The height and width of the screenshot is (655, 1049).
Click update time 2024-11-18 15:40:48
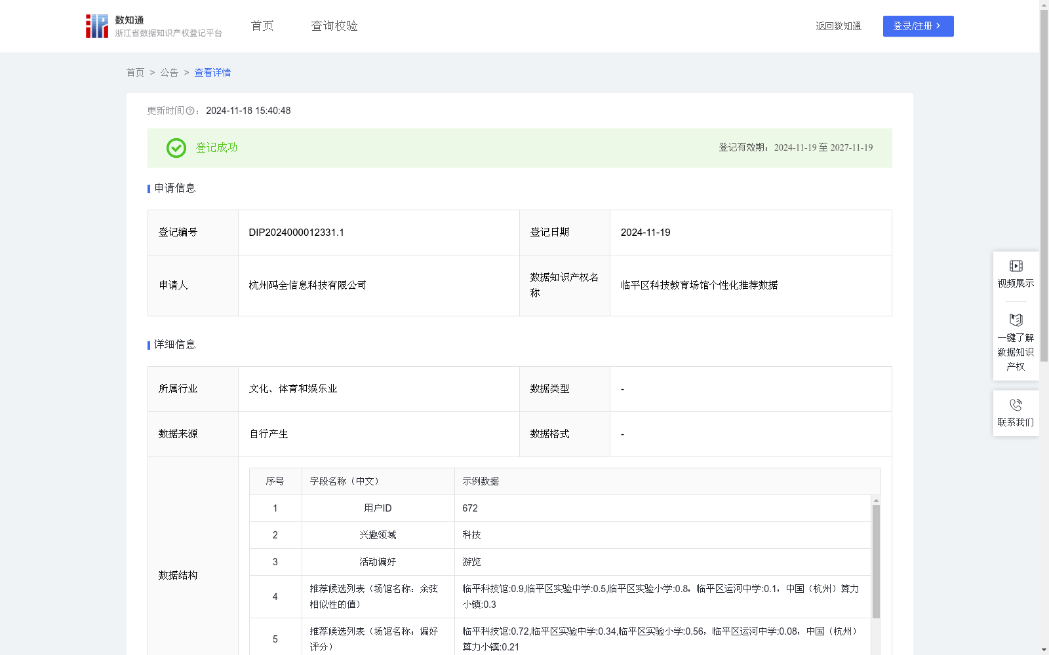(x=248, y=111)
